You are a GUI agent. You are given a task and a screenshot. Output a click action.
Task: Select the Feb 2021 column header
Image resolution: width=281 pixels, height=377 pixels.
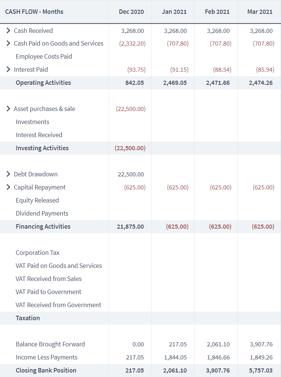217,12
